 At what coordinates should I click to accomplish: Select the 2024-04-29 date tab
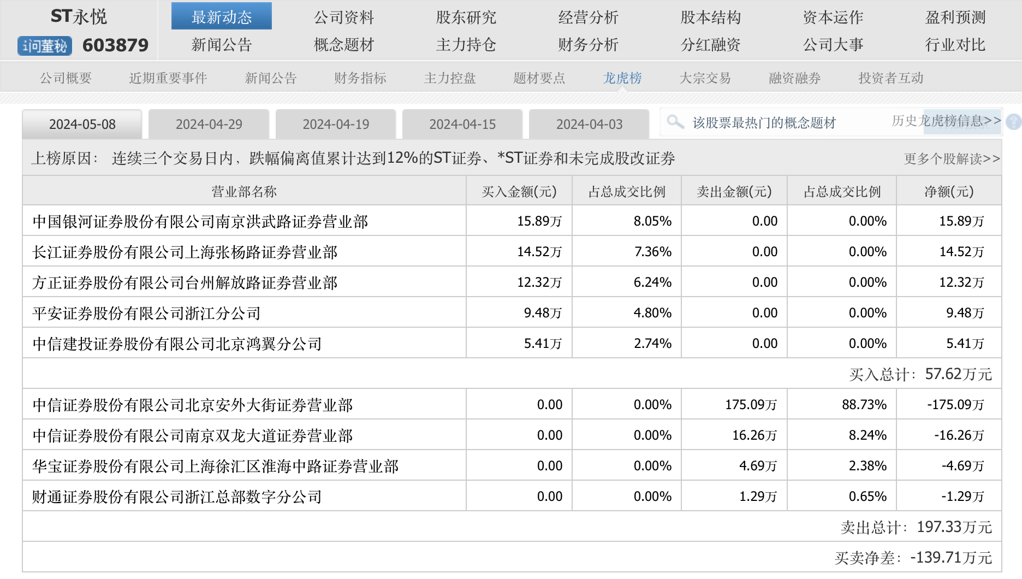(209, 125)
